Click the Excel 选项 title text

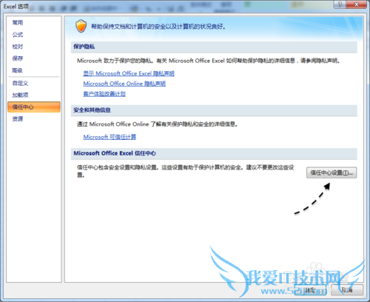(16, 7)
